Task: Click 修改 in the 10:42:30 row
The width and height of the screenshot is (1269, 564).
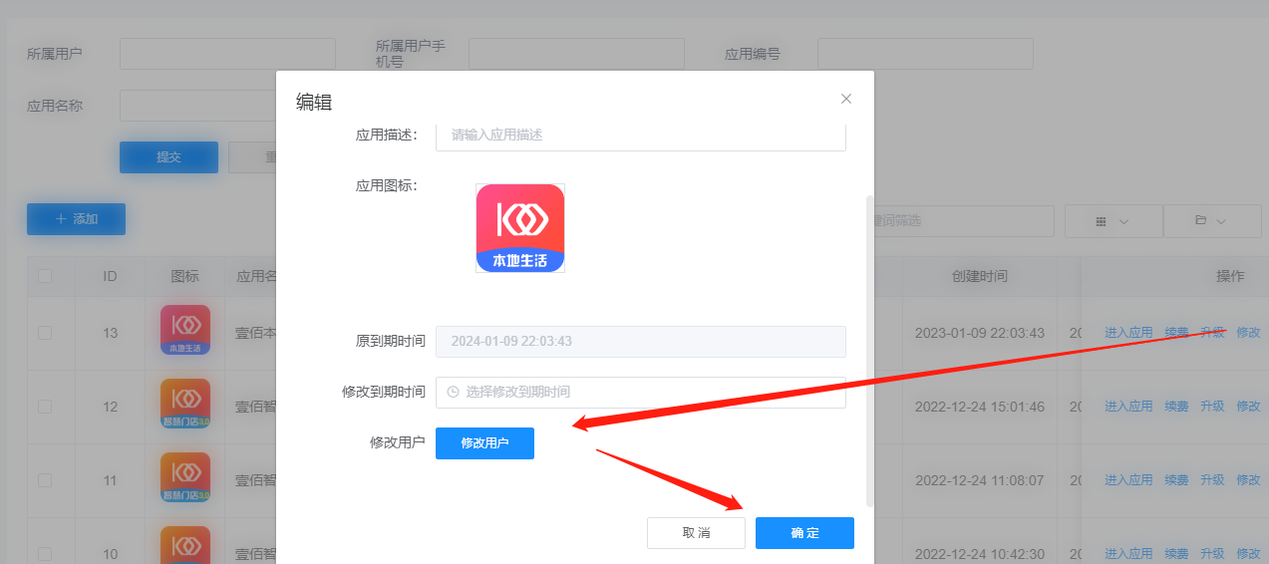Action: (x=1248, y=554)
